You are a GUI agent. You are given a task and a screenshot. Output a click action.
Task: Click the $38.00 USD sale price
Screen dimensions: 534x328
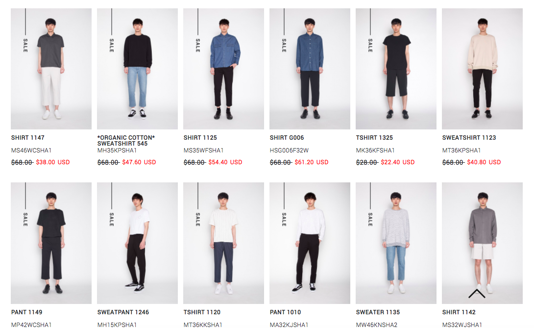click(53, 162)
